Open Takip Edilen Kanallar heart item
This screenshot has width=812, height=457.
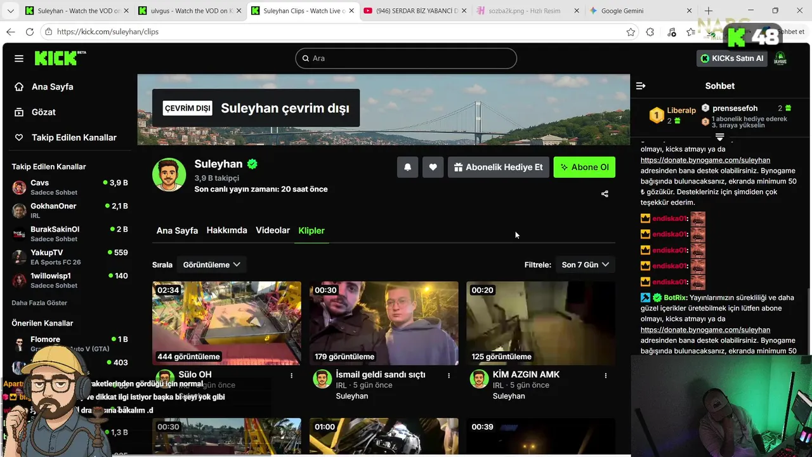pos(65,138)
